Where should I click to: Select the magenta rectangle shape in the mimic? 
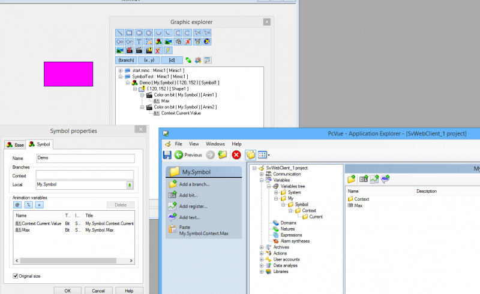point(68,74)
